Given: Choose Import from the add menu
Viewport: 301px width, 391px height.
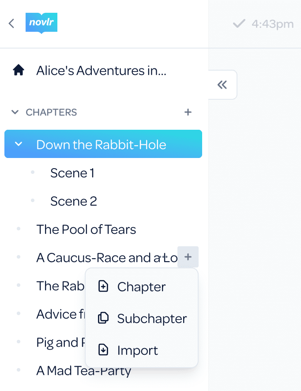Looking at the screenshot, I should click(x=141, y=350).
